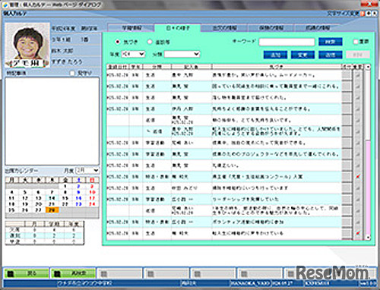Click the red mark icon in the last table row
Screen dimensions: 380x290
(358, 233)
